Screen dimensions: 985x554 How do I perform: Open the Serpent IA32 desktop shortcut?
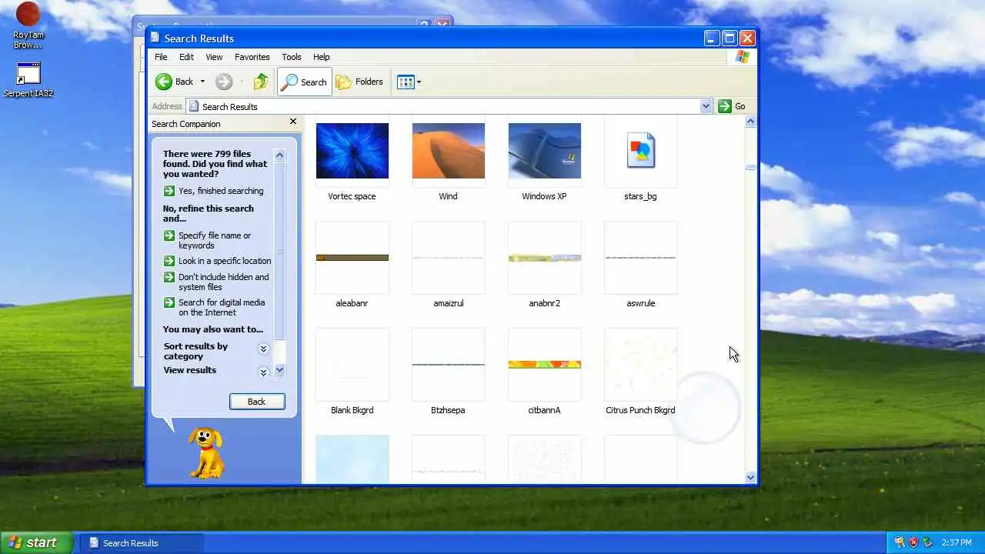pos(28,80)
